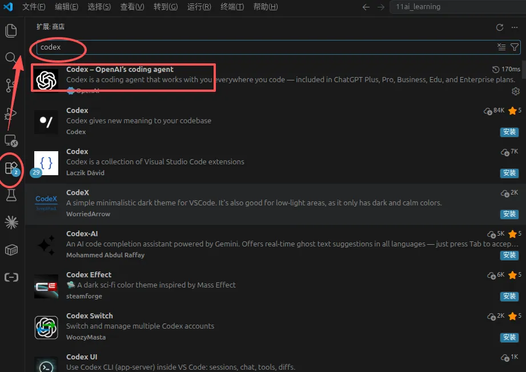
Task: Click the 170ms activation time label
Action: [506, 70]
